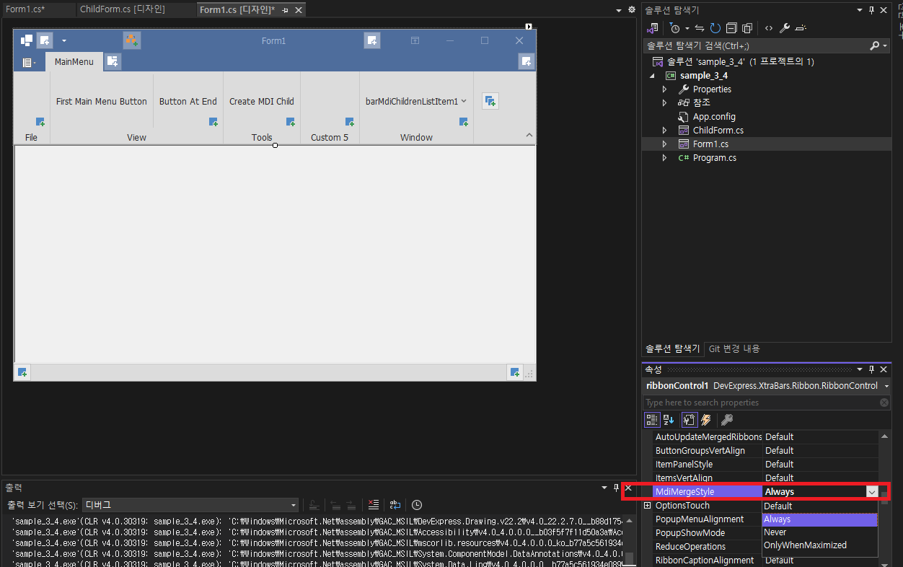Expand the 참조 references node

665,103
